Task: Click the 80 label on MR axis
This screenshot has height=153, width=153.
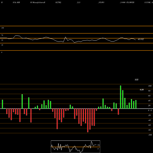Action: 149,91
